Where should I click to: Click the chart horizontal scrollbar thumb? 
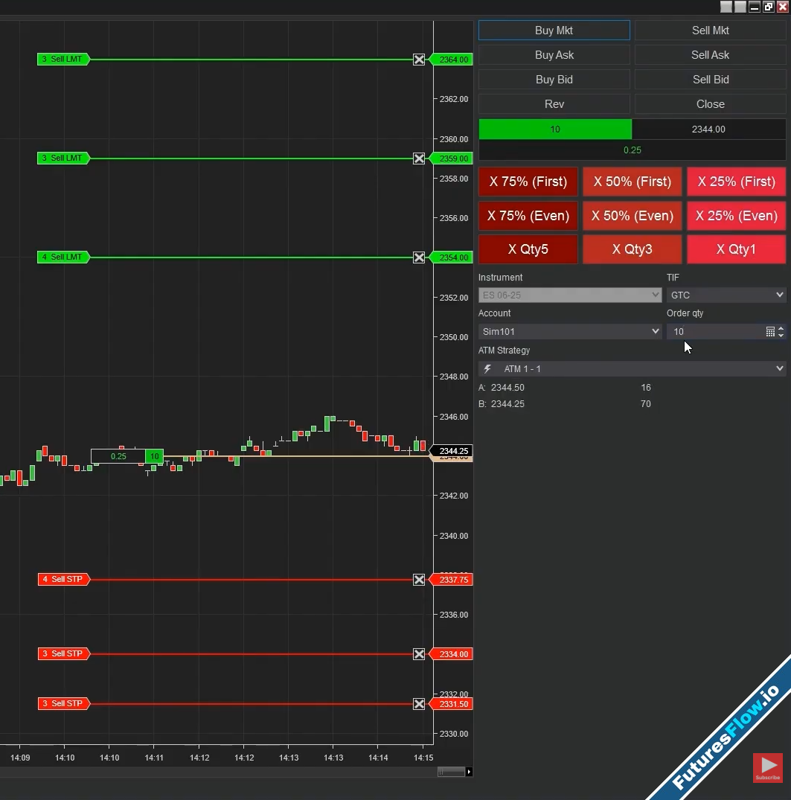click(x=451, y=772)
